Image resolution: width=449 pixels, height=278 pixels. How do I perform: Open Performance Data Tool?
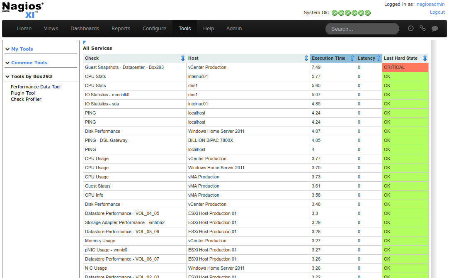coord(36,87)
